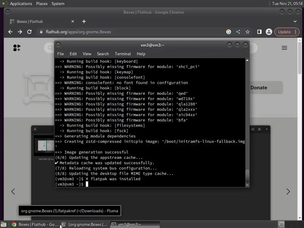Switch to Pluma org.gnome.Boxes taskbar item
Screen dimensions: 304x228
coord(85,224)
